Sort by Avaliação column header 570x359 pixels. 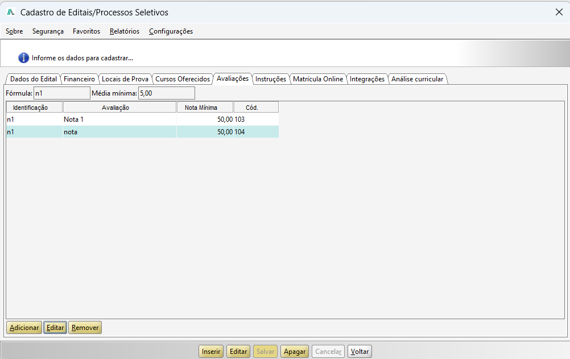click(x=119, y=108)
